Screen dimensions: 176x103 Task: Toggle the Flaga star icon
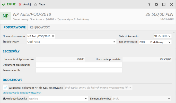(36, 4)
